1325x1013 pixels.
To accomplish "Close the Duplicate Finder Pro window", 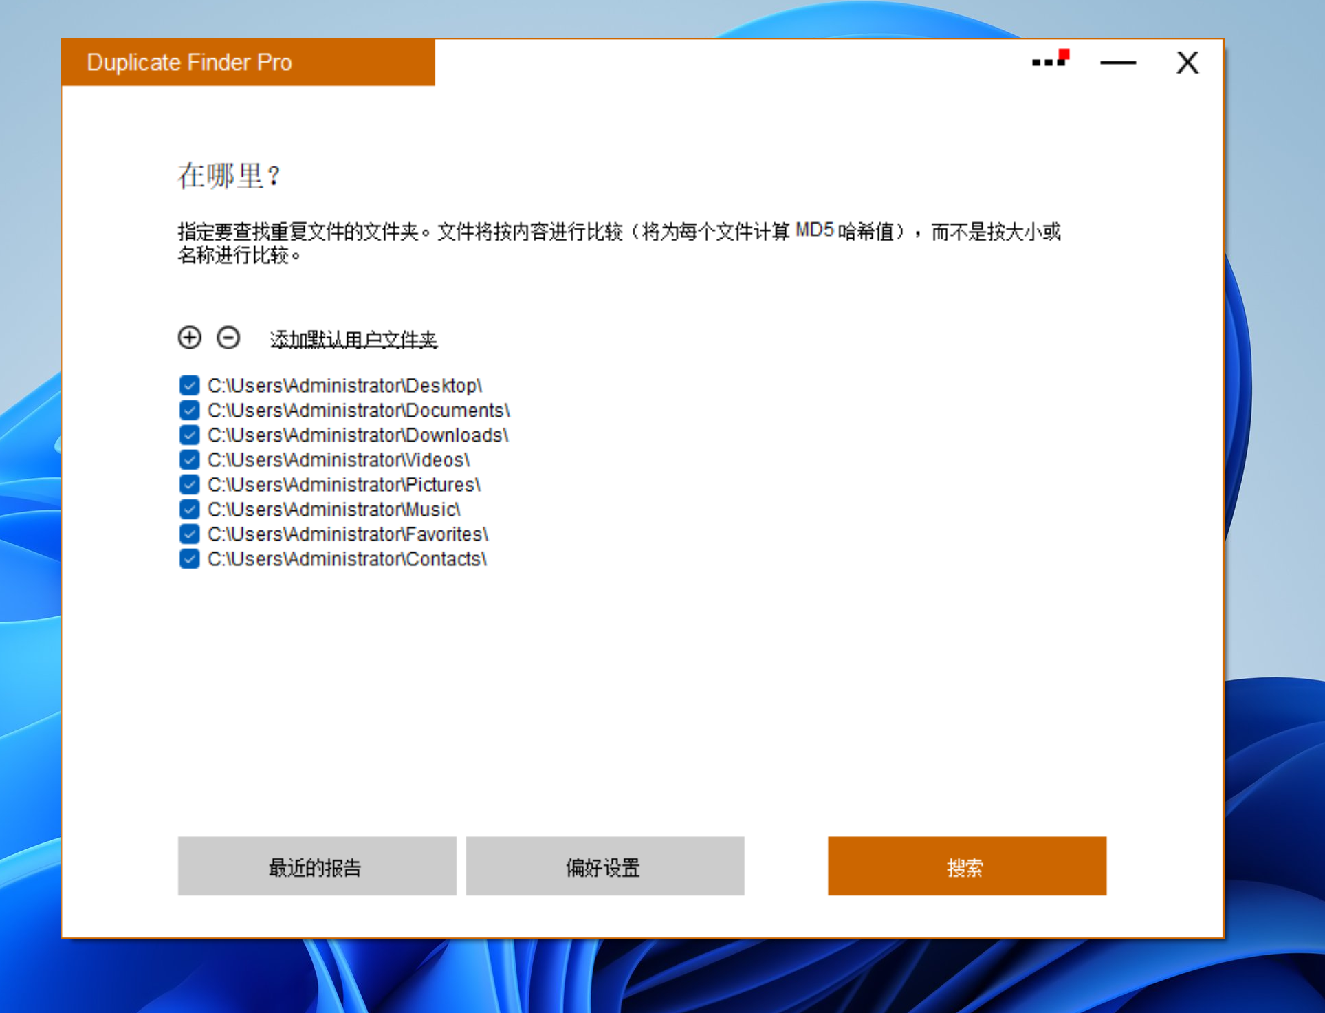I will (x=1187, y=63).
